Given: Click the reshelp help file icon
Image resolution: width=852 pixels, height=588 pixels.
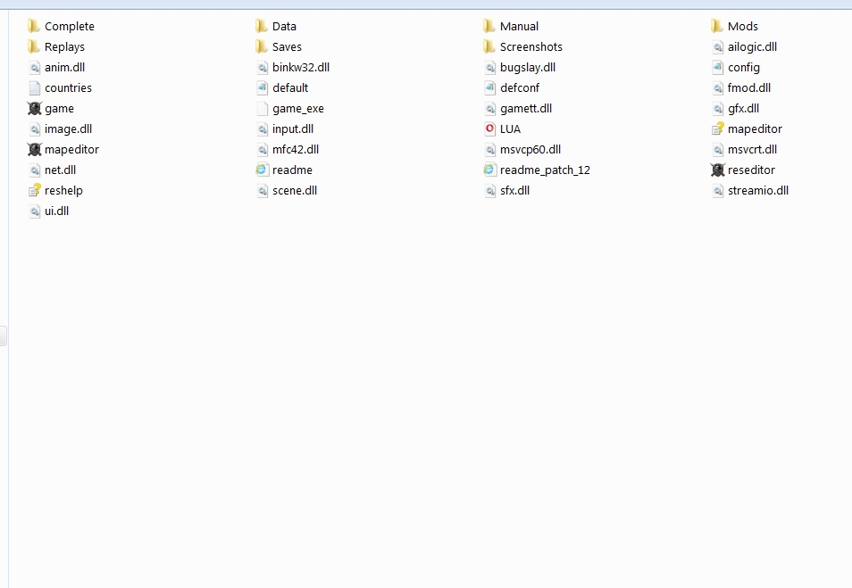Looking at the screenshot, I should click(35, 191).
